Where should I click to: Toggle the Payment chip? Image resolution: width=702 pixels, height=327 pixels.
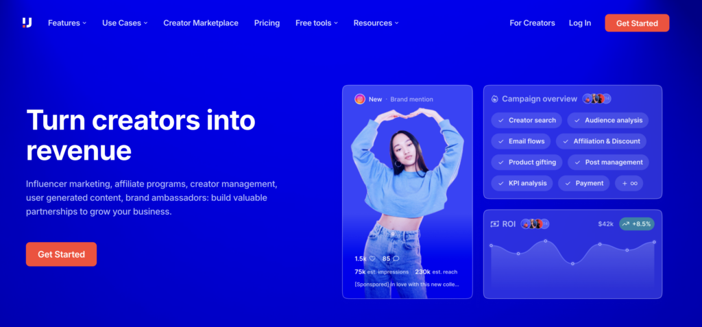click(x=584, y=183)
